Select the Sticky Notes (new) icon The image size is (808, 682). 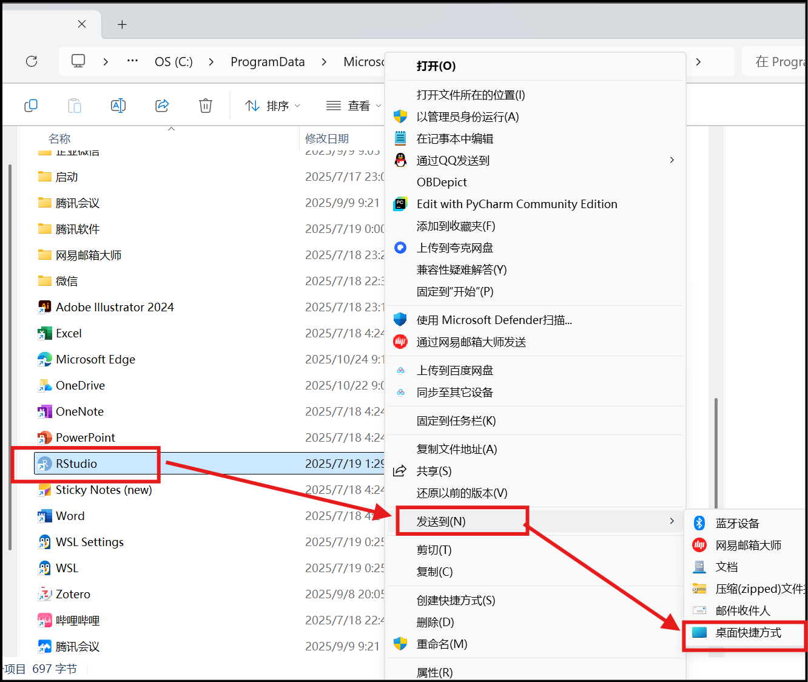[44, 490]
